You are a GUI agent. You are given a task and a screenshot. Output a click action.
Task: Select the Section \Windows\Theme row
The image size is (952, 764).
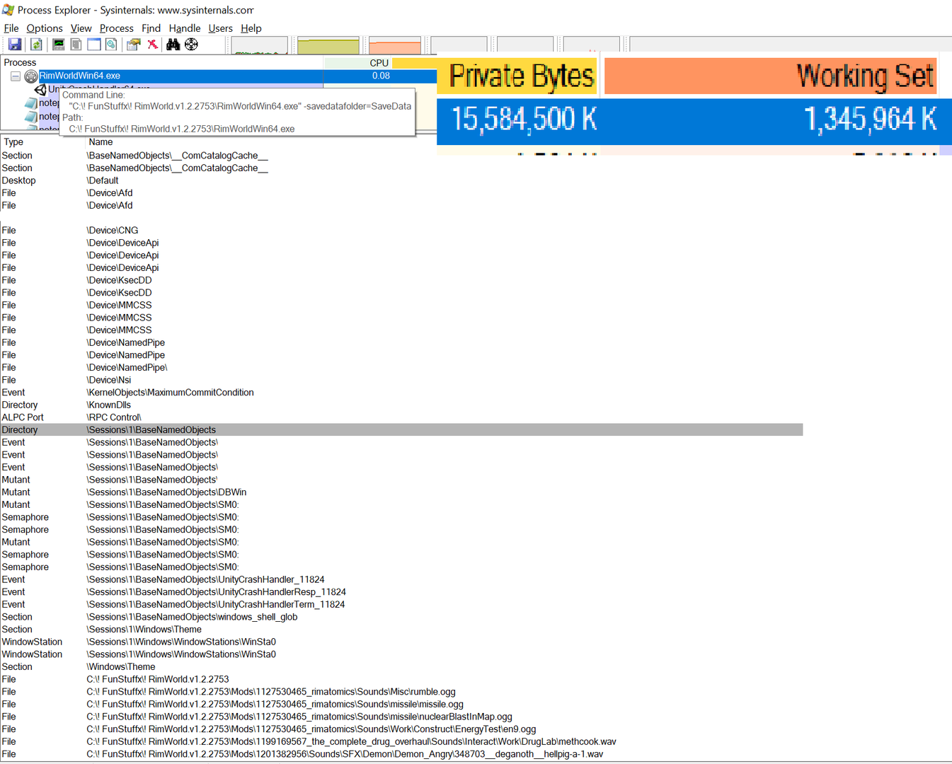(x=401, y=667)
